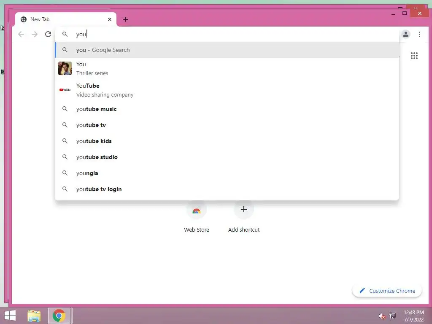The width and height of the screenshot is (432, 324).
Task: Click the network tray icon
Action: 392,316
